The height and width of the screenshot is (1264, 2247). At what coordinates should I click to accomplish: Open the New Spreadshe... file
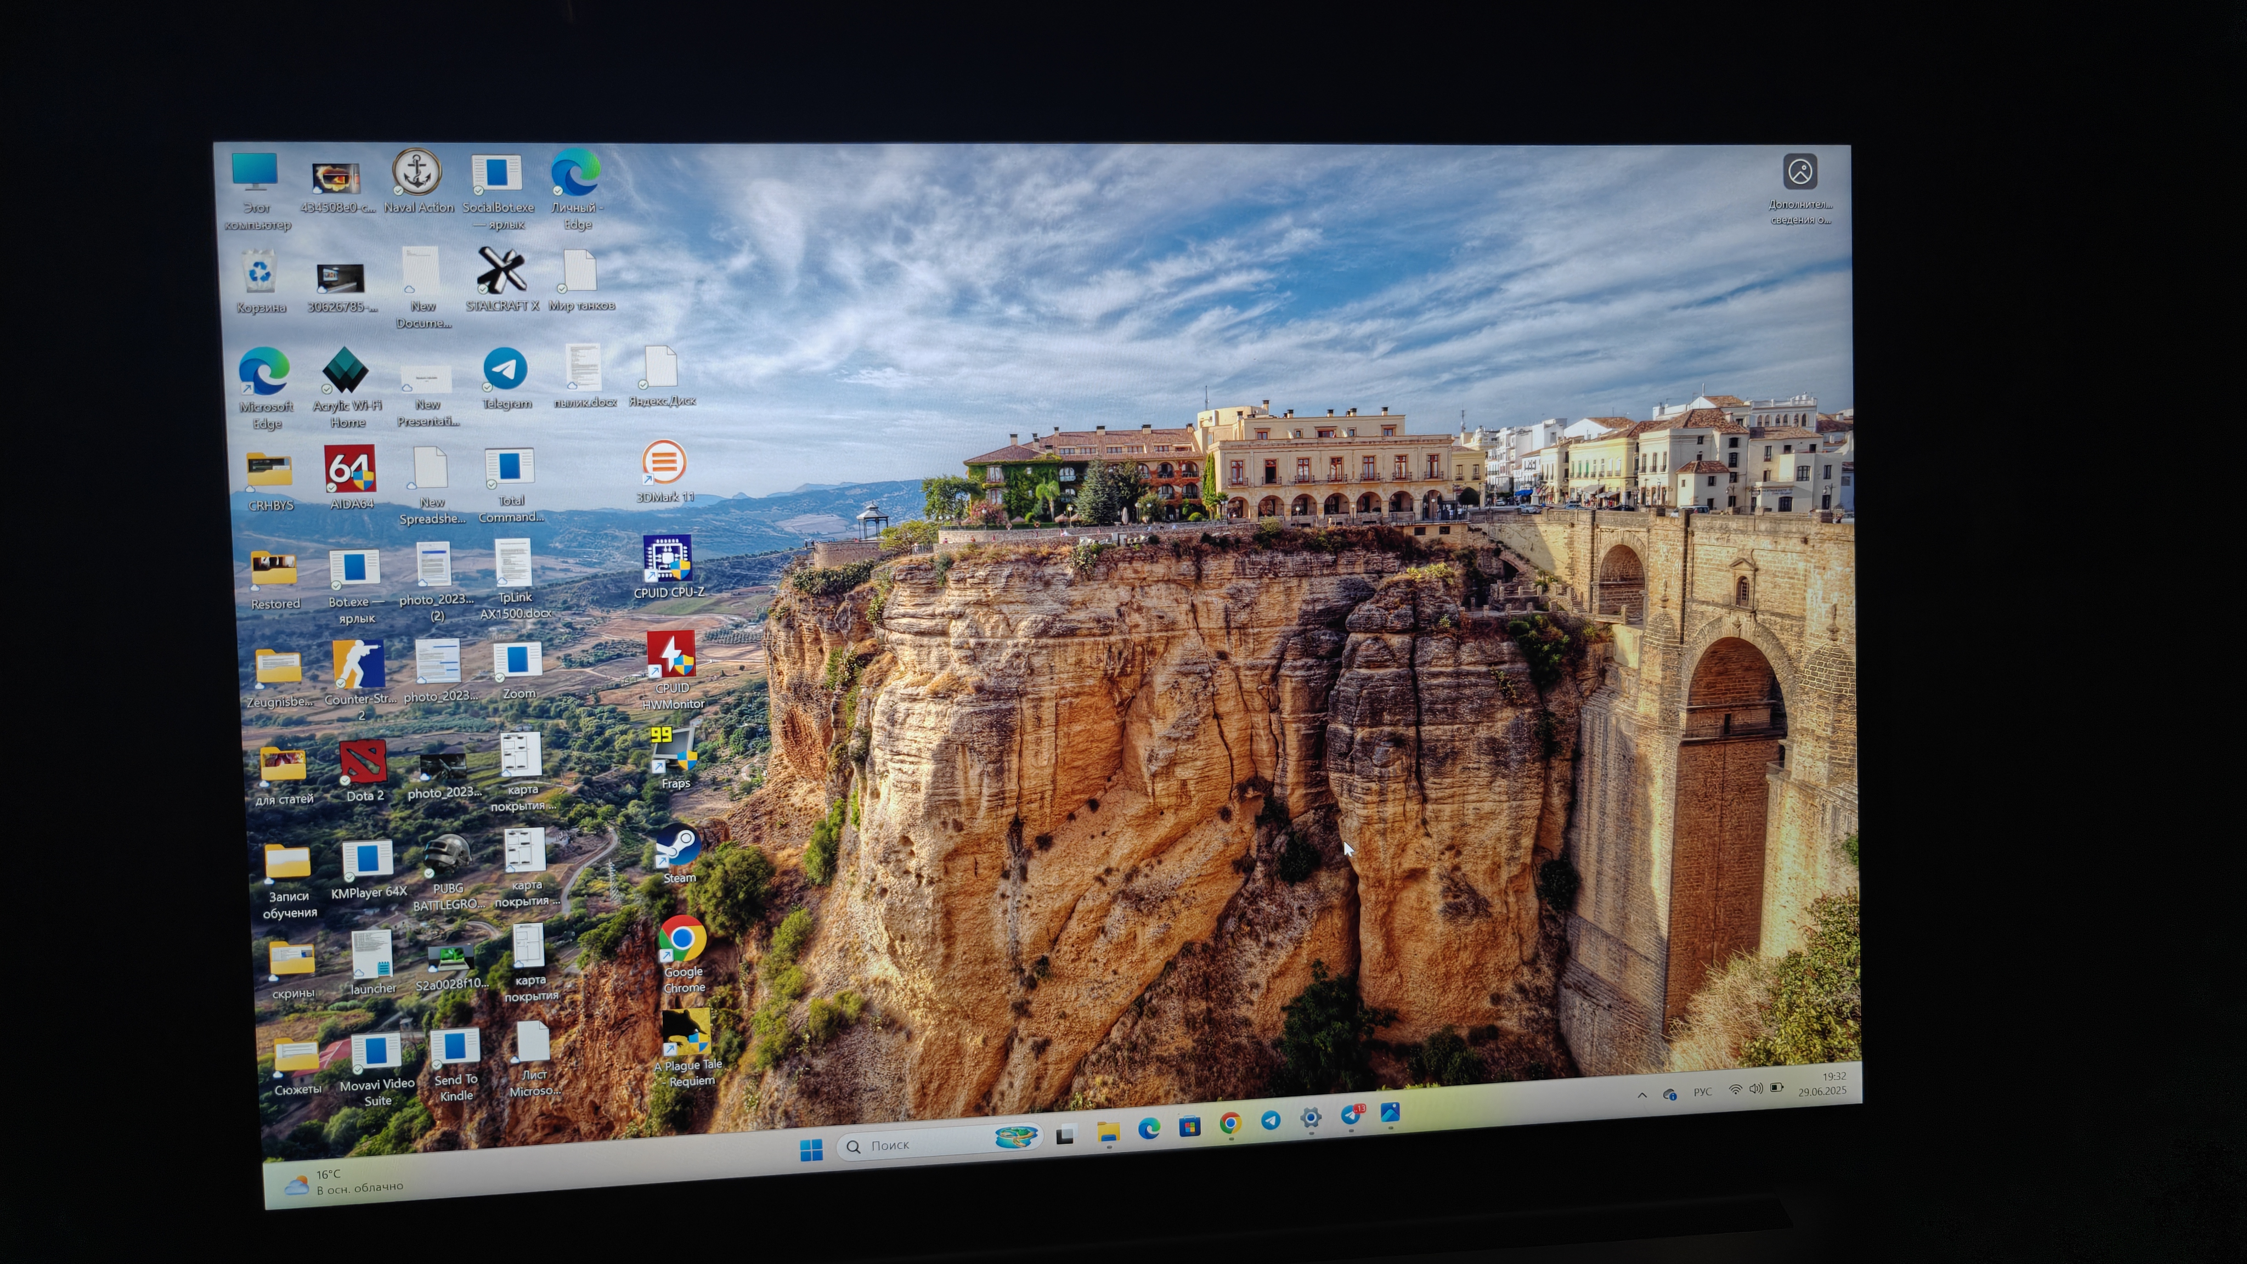[431, 486]
